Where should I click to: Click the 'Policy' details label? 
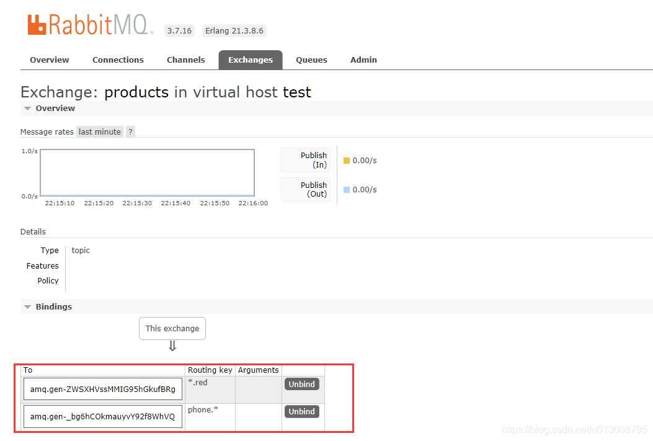[48, 281]
